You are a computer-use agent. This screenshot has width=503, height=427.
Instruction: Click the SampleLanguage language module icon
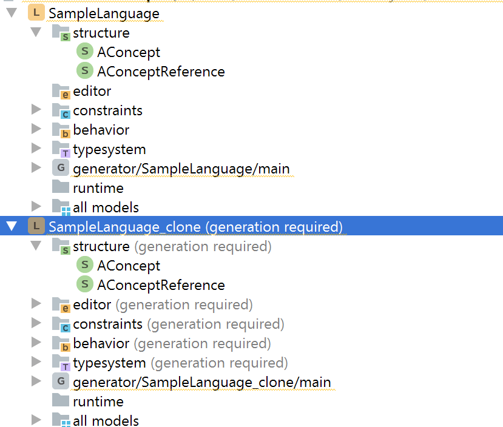(36, 13)
